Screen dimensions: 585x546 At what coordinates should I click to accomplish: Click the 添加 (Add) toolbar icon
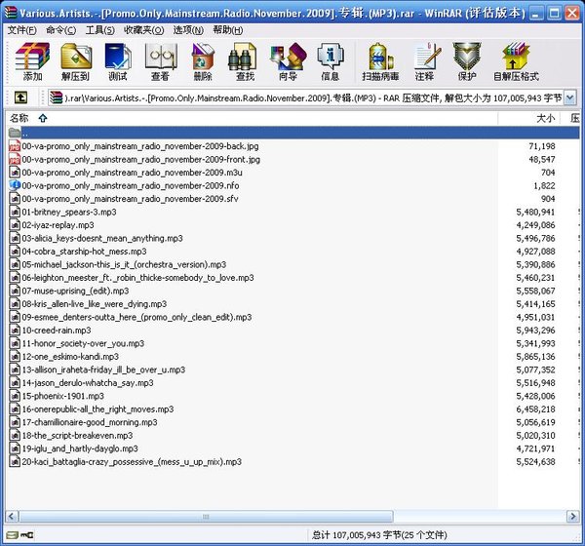click(32, 61)
